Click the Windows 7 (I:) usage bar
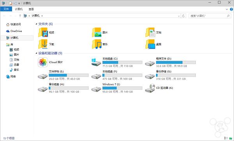Screen dimensions: 234x141 (x=122, y=88)
